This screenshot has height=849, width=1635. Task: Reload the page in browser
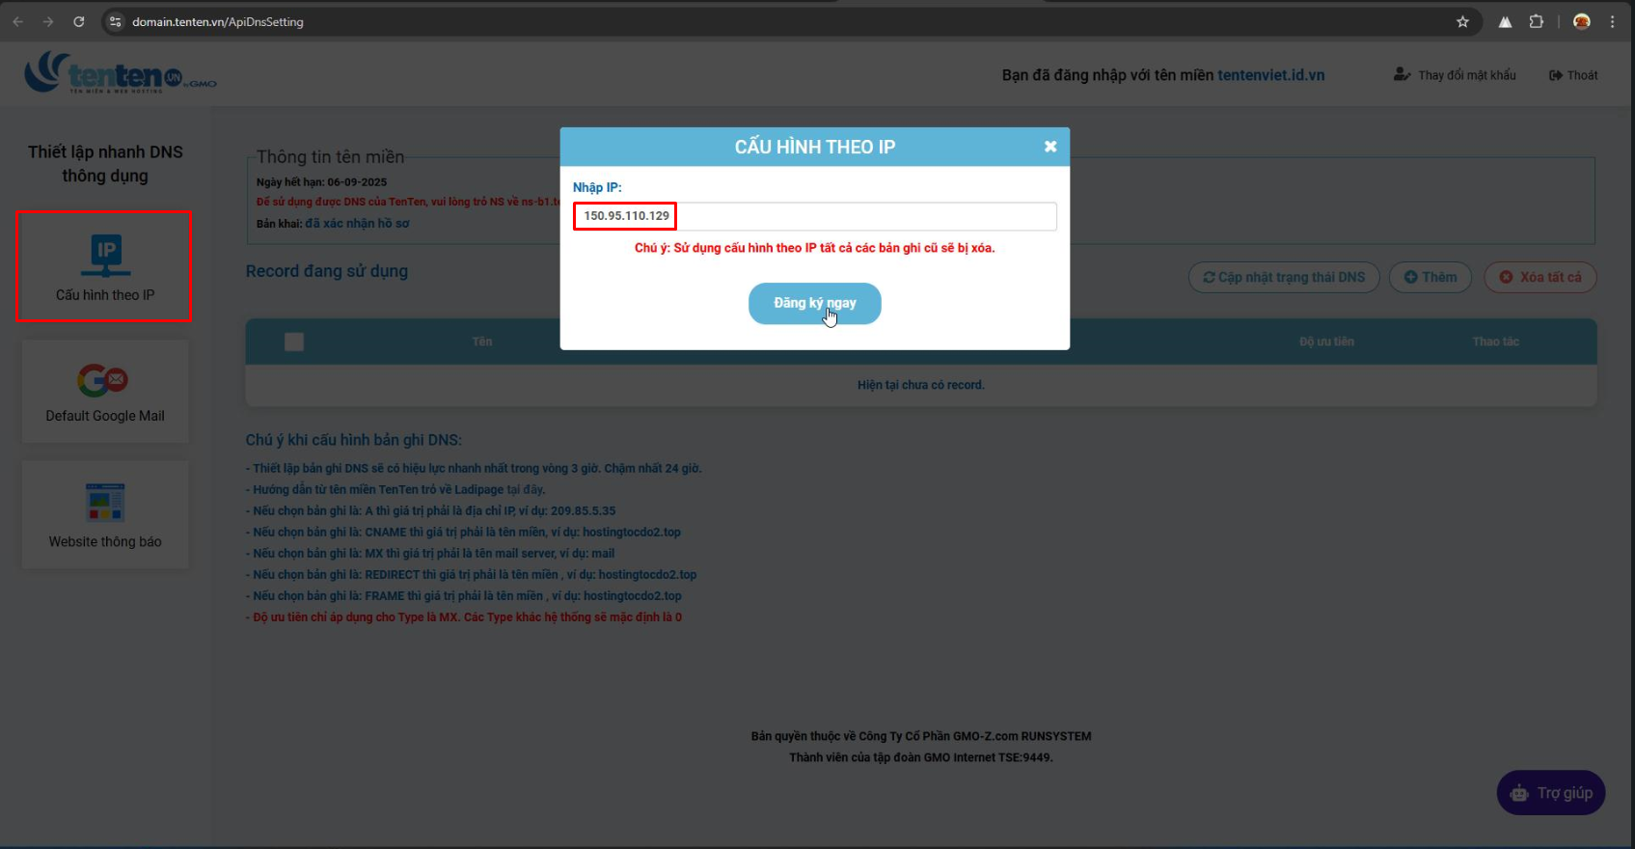coord(79,21)
